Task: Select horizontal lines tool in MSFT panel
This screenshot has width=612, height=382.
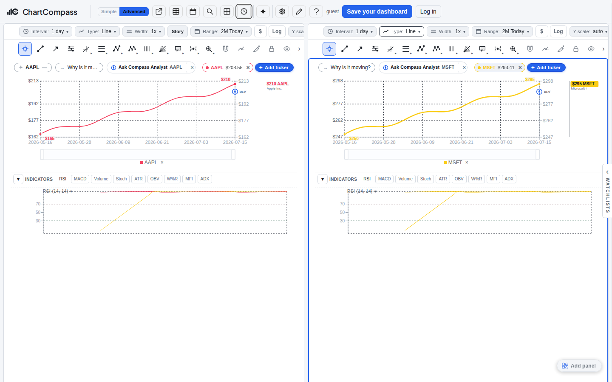Action: (x=406, y=49)
